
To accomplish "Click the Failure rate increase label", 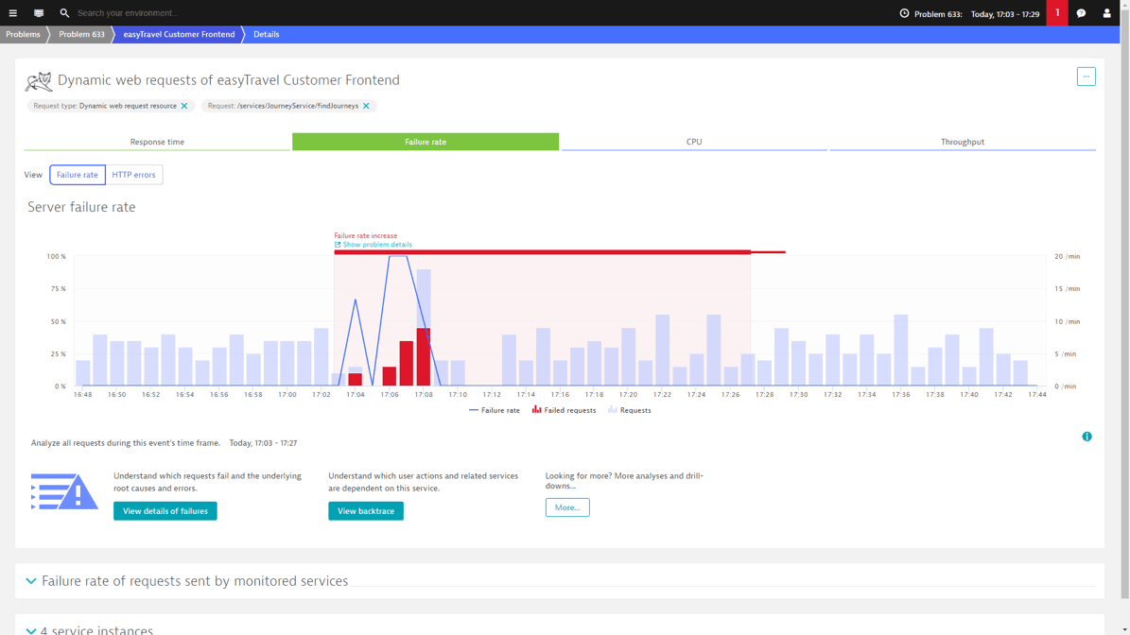I will (x=365, y=236).
